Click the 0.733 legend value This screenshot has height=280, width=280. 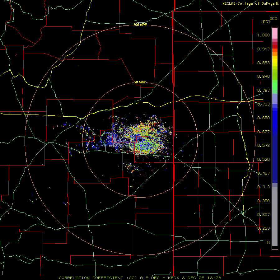(264, 104)
